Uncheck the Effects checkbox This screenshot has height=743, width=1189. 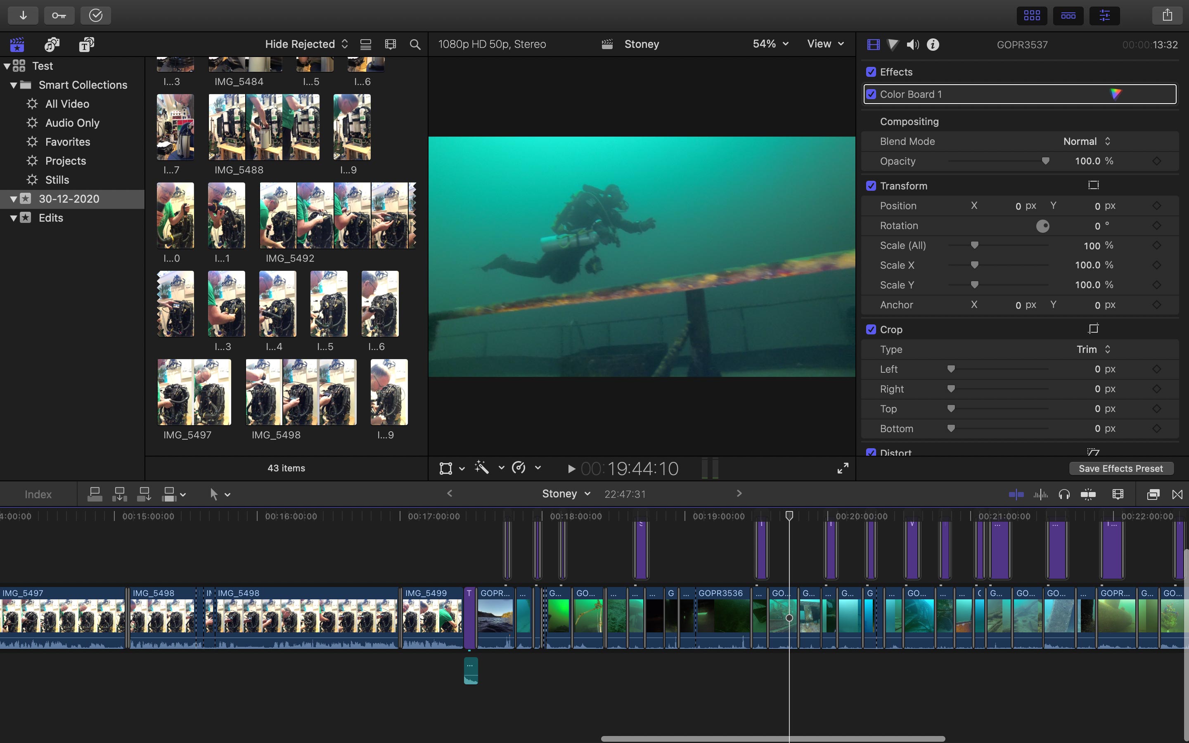[871, 72]
